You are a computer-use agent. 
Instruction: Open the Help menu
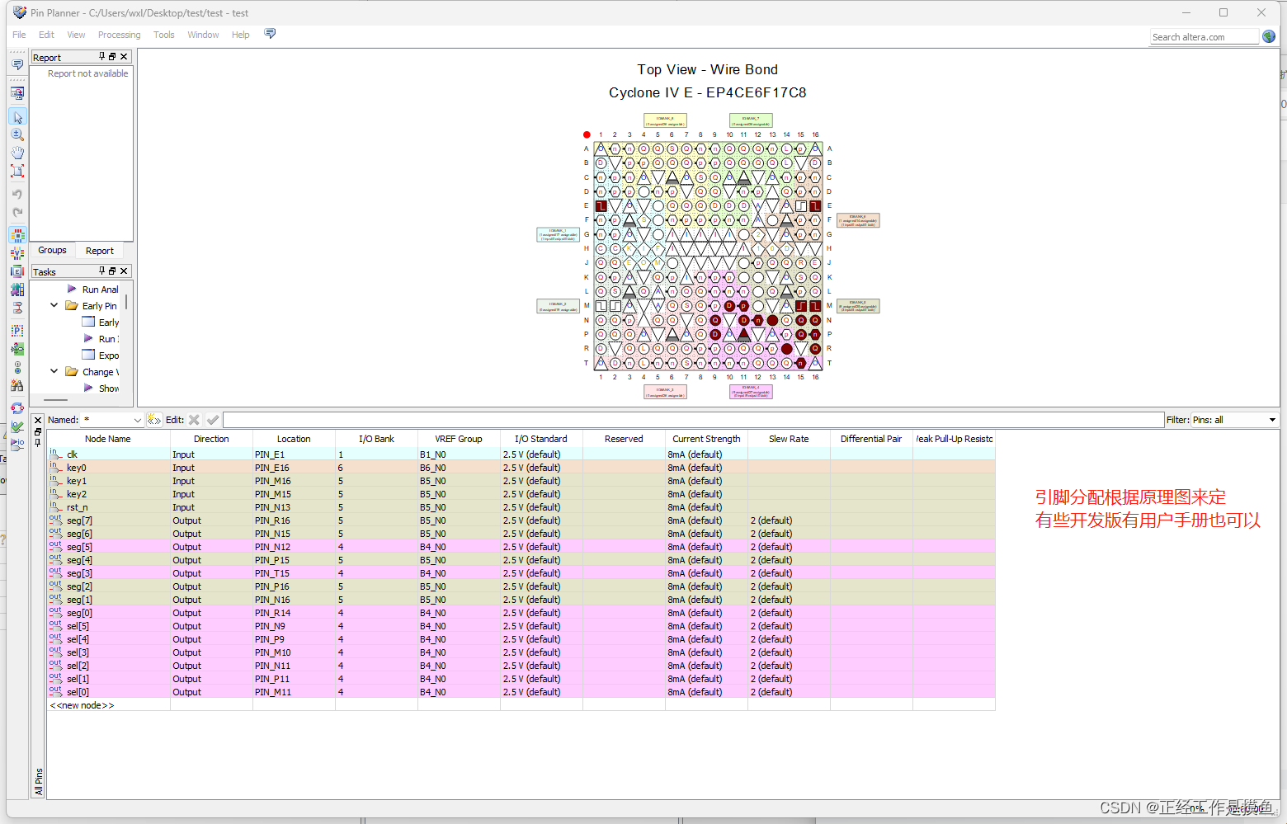pos(240,35)
